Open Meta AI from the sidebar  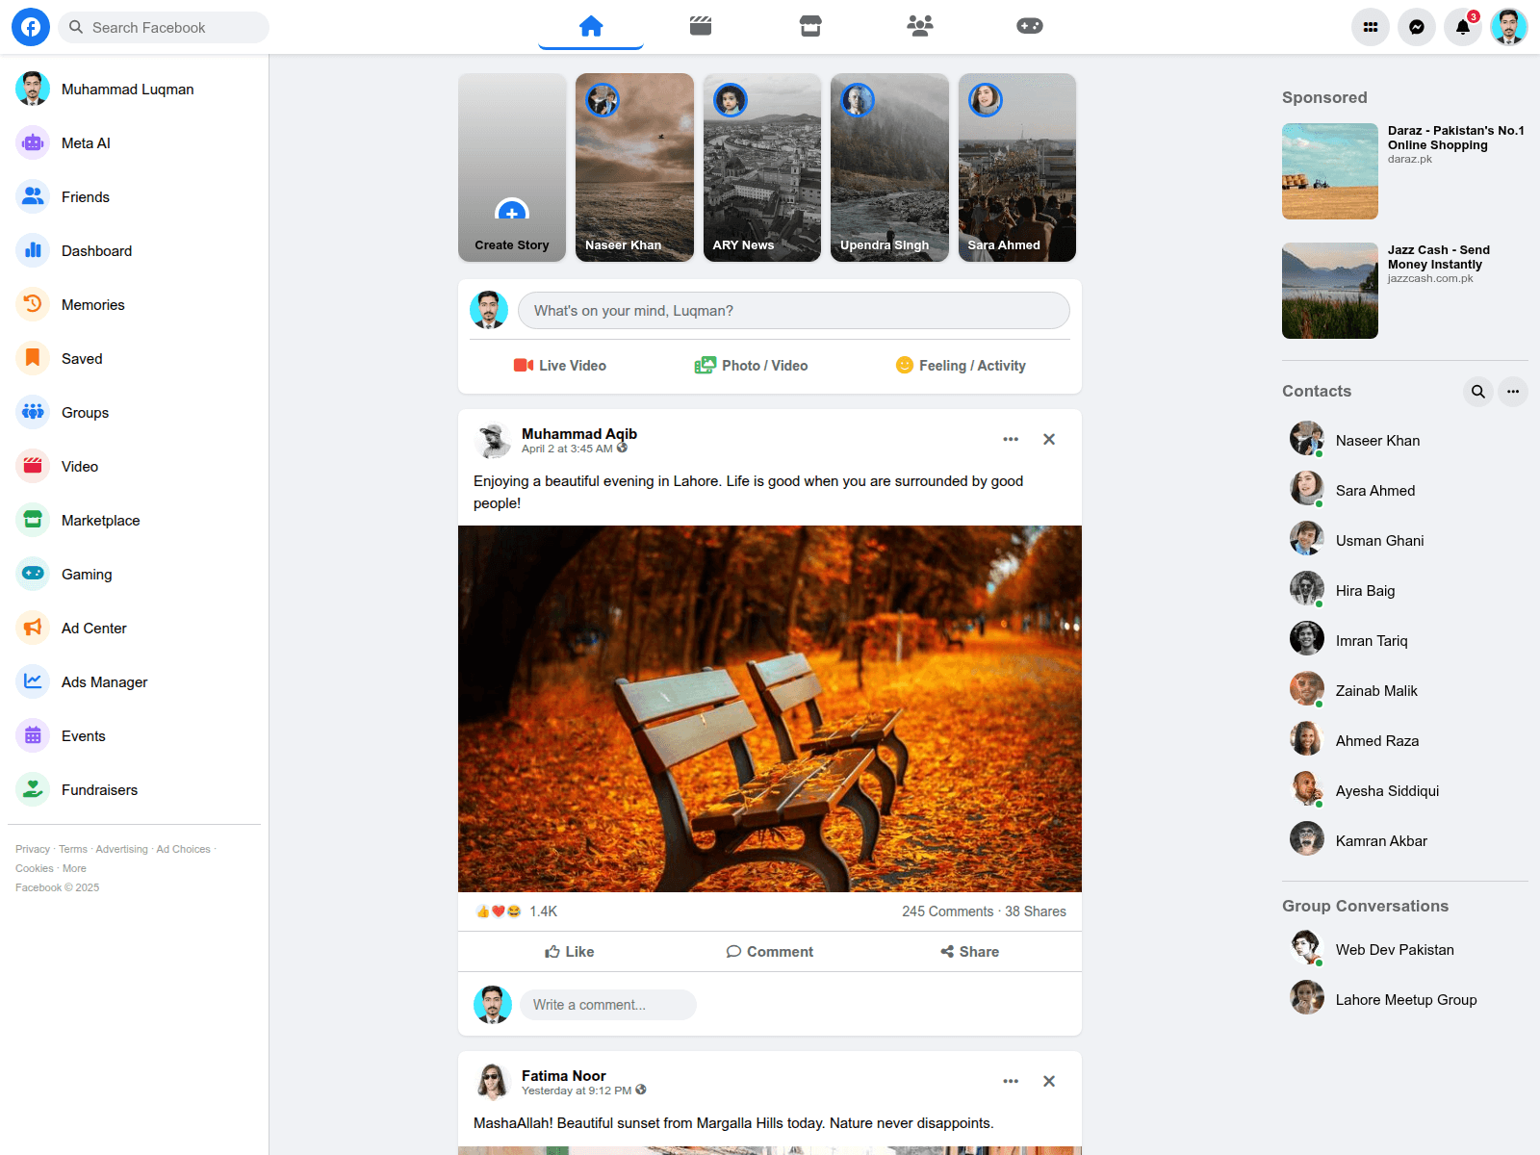86,143
